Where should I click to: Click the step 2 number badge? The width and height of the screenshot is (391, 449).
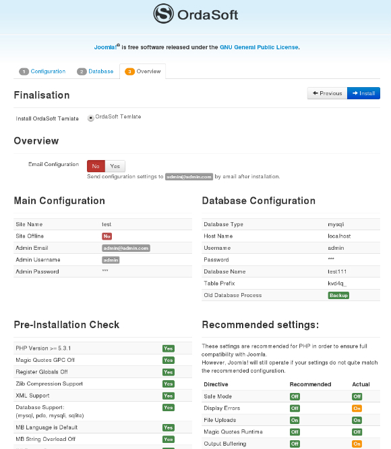[x=82, y=72]
